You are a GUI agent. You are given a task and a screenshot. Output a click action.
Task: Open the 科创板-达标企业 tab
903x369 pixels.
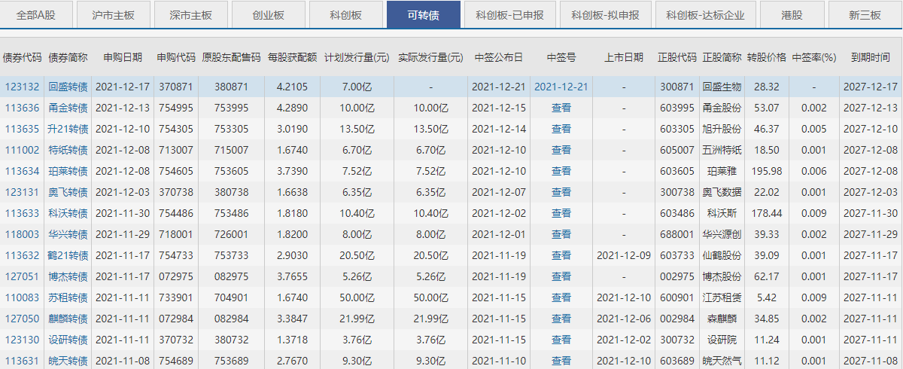701,15
